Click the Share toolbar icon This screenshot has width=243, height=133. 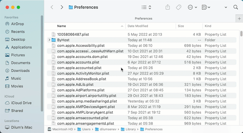pyautogui.click(x=168, y=7)
